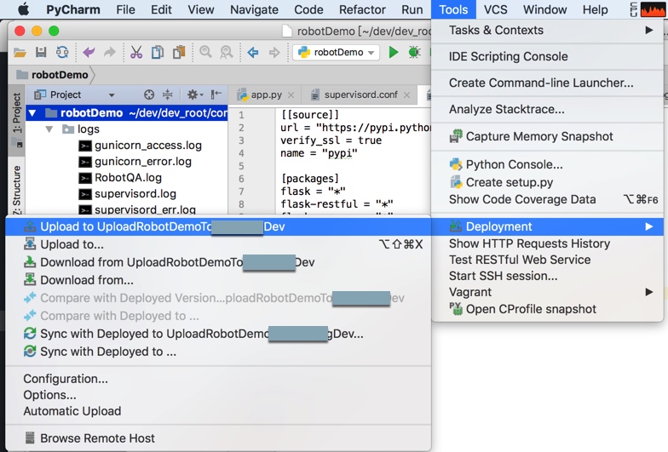This screenshot has height=452, width=668.
Task: Choose Capture Memory Snapshot
Action: coord(547,136)
